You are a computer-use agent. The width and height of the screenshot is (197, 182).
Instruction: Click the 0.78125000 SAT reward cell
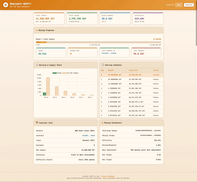(114, 102)
